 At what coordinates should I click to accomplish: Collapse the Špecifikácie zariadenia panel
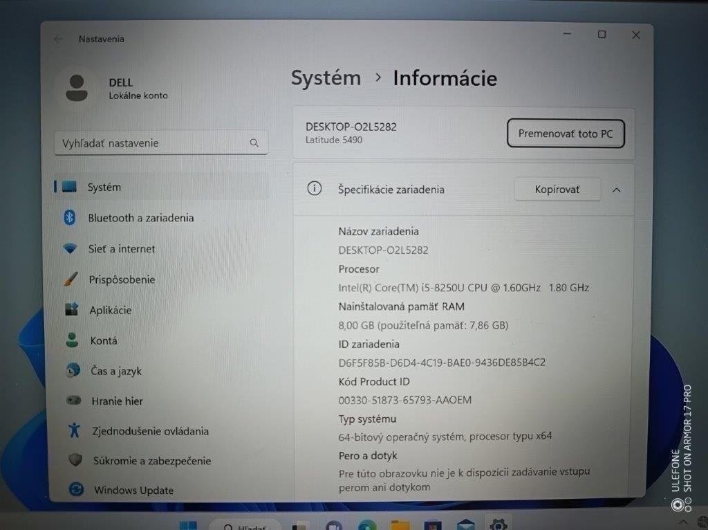[x=616, y=189]
